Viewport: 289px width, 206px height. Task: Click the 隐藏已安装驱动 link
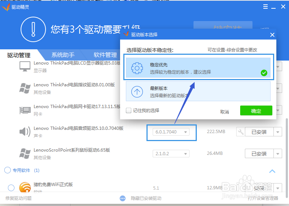click(146, 198)
